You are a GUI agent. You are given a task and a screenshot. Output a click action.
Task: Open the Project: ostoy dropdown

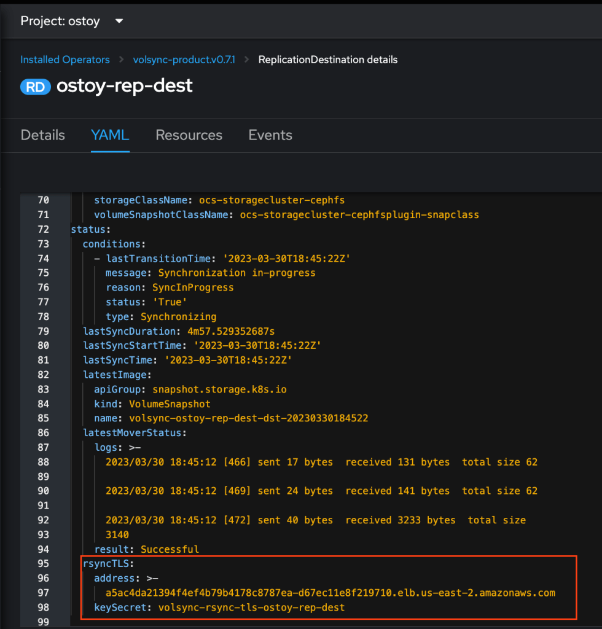72,21
